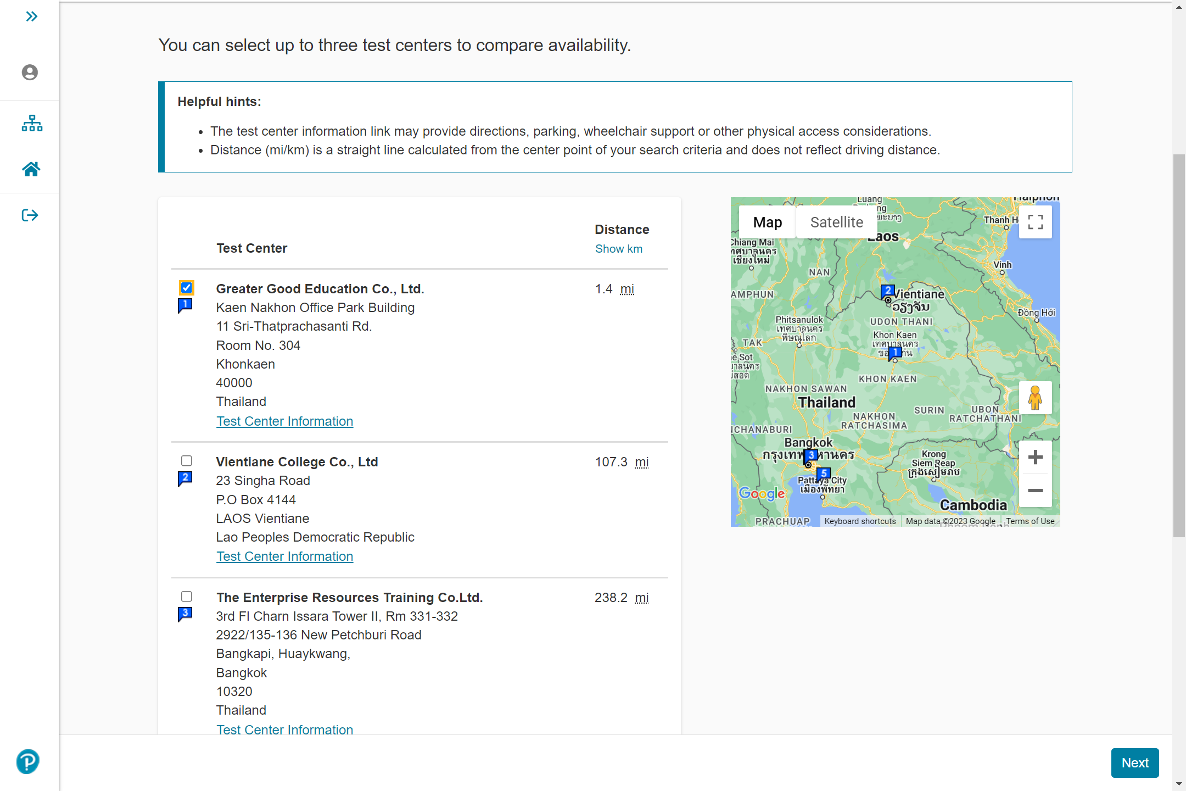Toggle fullscreen map view
This screenshot has height=791, width=1186.
click(x=1035, y=222)
